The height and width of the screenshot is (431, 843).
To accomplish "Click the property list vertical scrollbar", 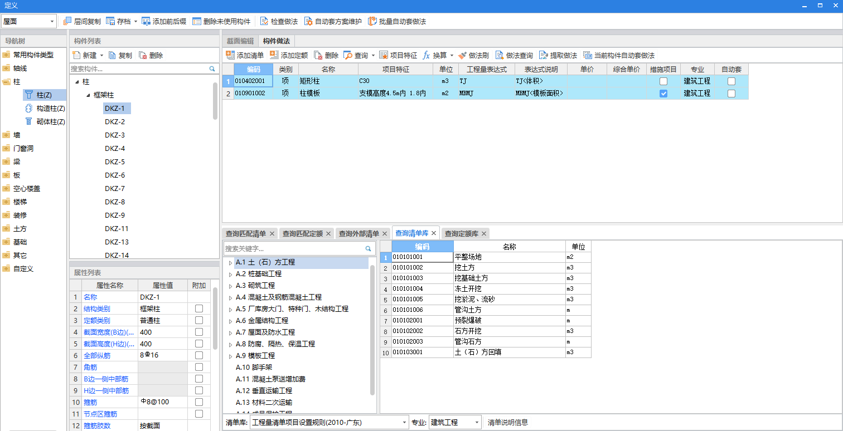I will pos(215,319).
